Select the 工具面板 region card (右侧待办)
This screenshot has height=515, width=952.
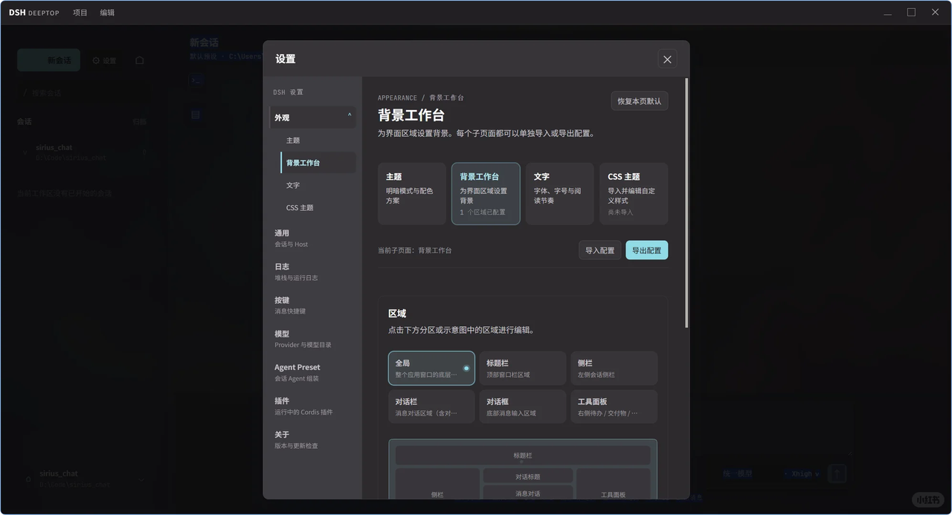(614, 407)
